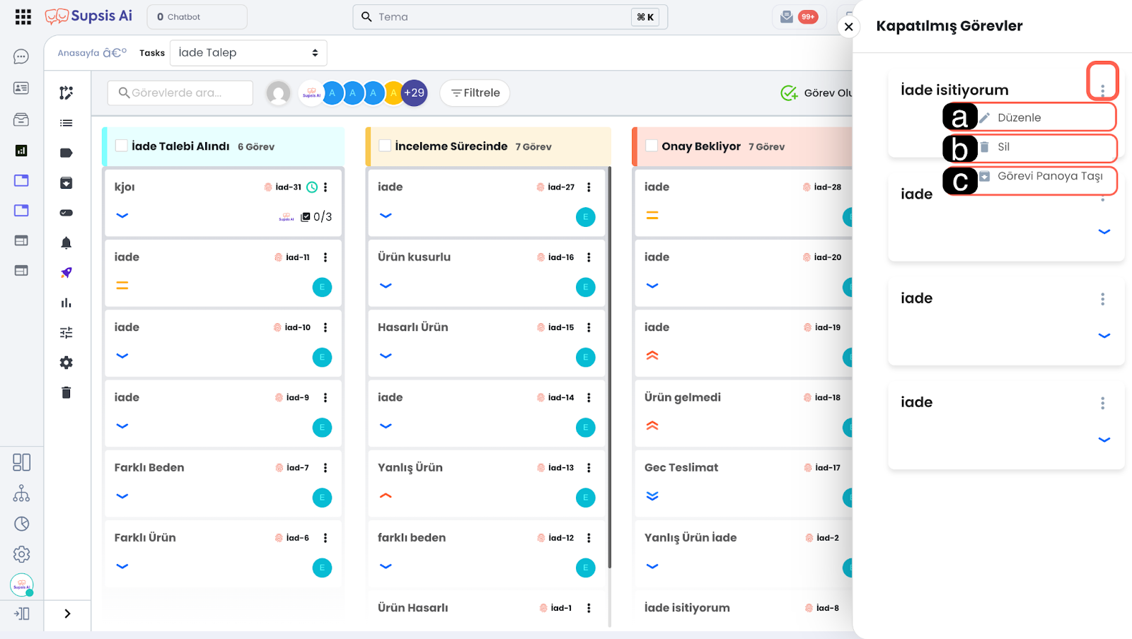This screenshot has height=639, width=1132.
Task: Click the Görevlerde ara search field
Action: 180,93
